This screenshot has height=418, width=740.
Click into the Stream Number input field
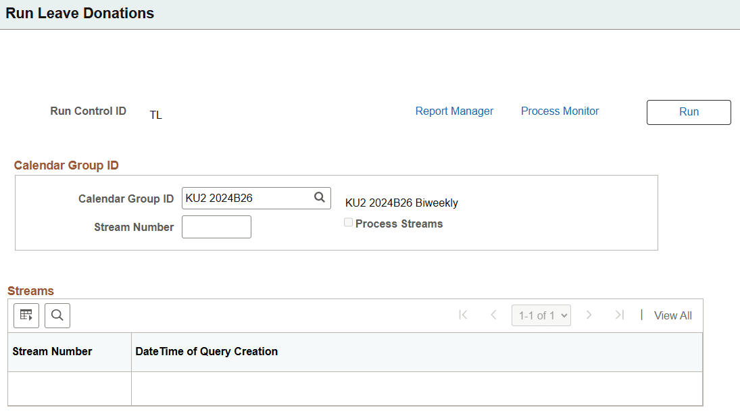click(x=217, y=227)
